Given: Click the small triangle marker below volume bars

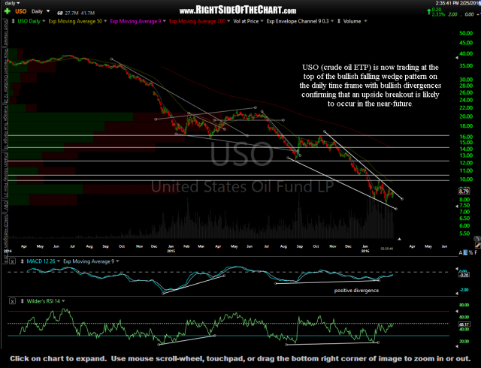Looking at the screenshot, I should 399,239.
